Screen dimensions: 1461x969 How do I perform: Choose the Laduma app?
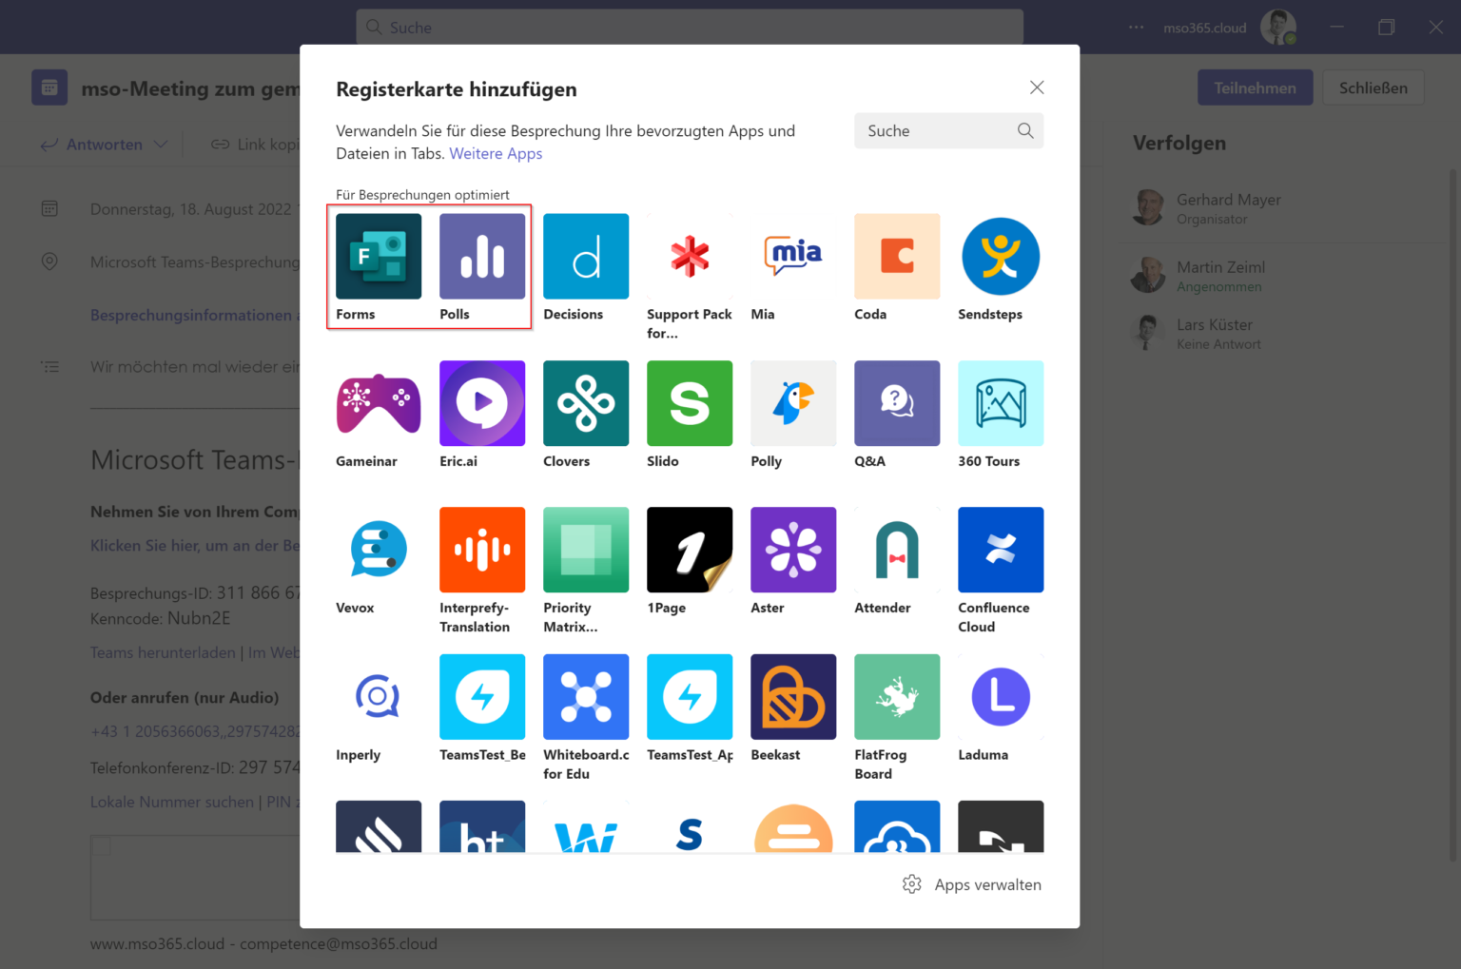(x=1000, y=697)
